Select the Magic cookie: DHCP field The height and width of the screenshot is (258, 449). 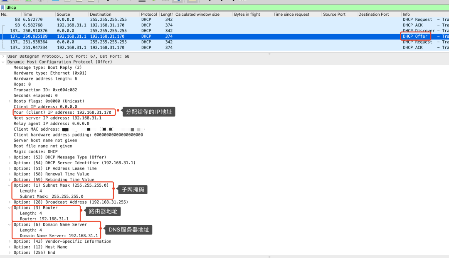pyautogui.click(x=35, y=152)
